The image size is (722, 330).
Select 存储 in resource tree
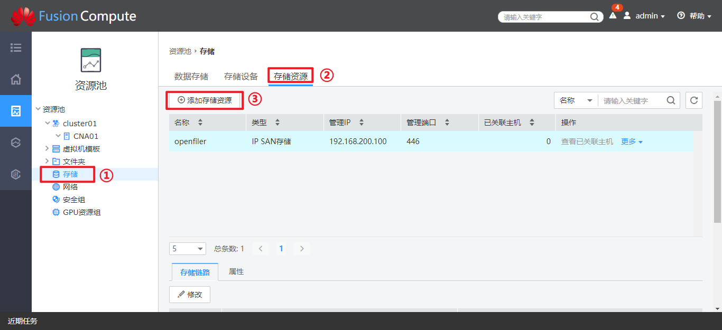pos(70,174)
